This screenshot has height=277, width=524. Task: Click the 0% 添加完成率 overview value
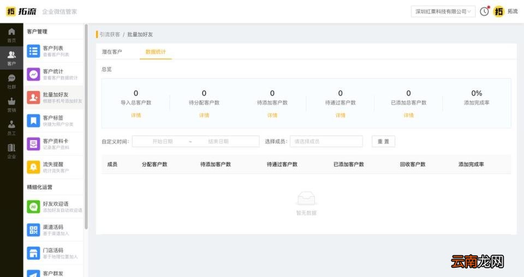(477, 93)
